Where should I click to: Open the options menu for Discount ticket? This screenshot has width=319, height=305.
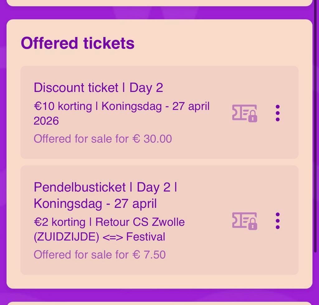[278, 113]
